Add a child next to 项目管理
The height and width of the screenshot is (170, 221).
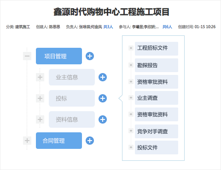90,56
